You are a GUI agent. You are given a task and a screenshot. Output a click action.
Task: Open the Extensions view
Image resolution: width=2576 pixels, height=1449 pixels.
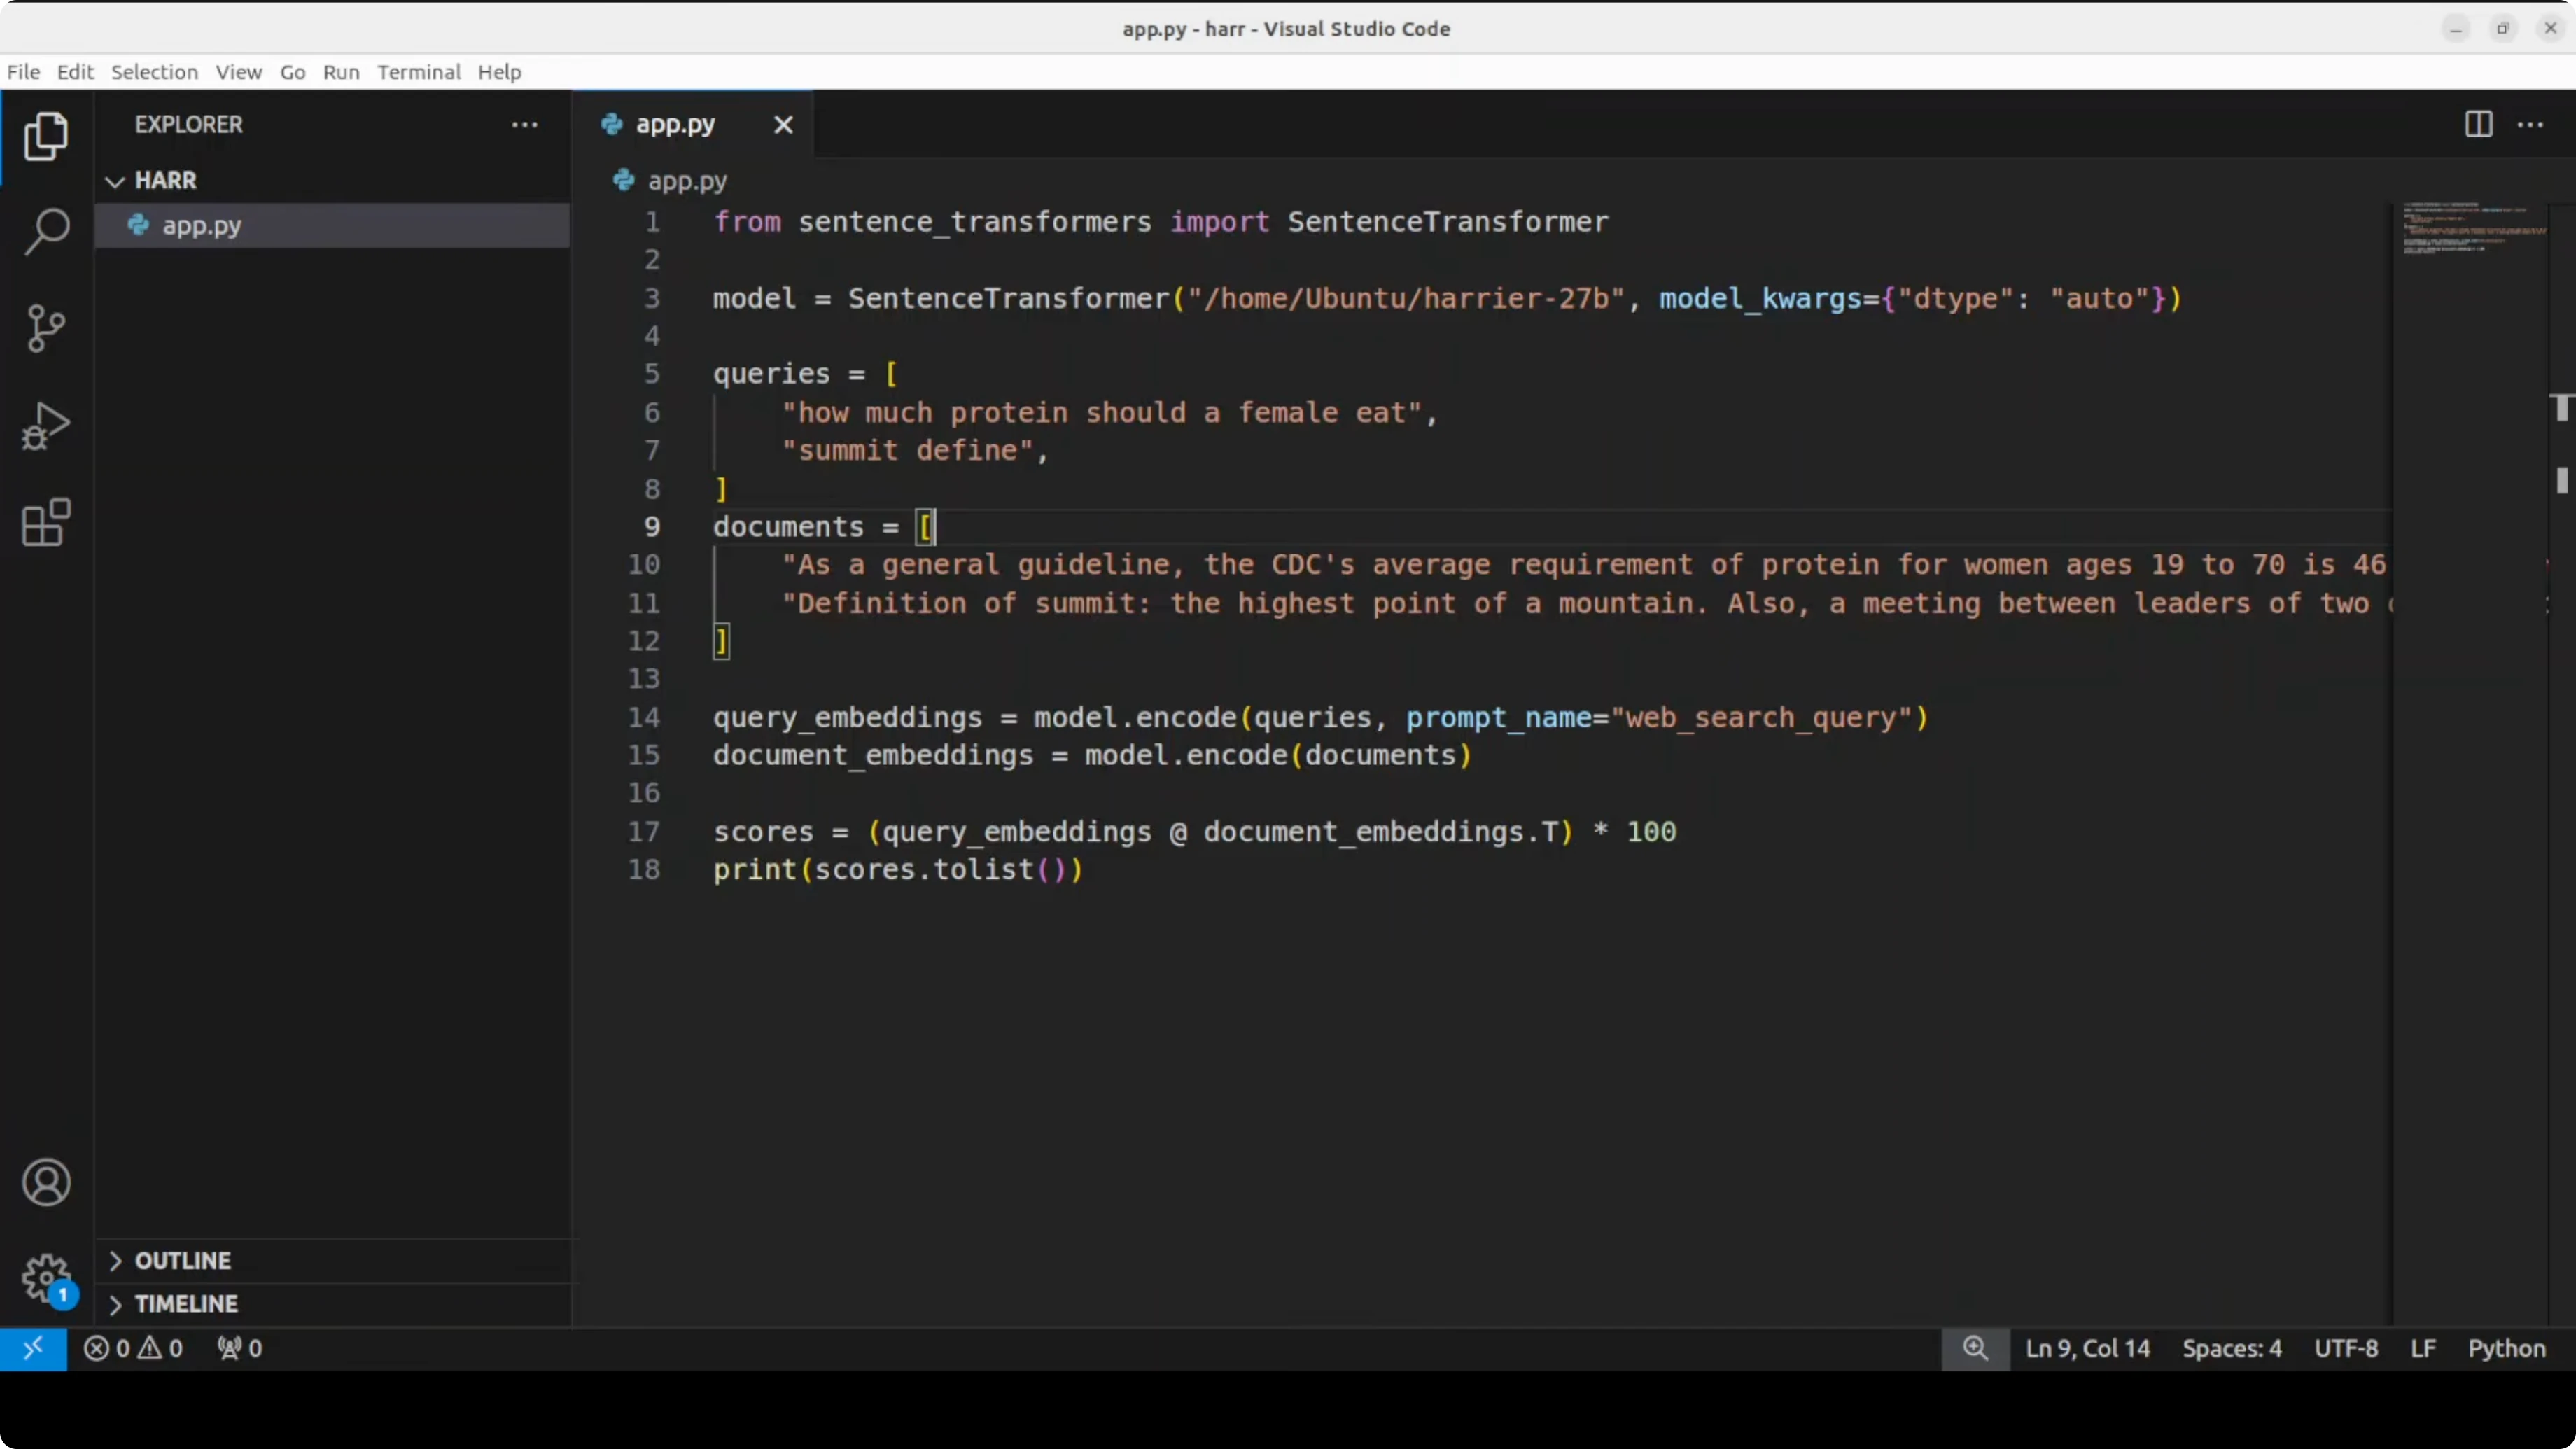(45, 521)
